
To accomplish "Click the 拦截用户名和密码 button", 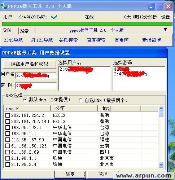I will [30, 64].
